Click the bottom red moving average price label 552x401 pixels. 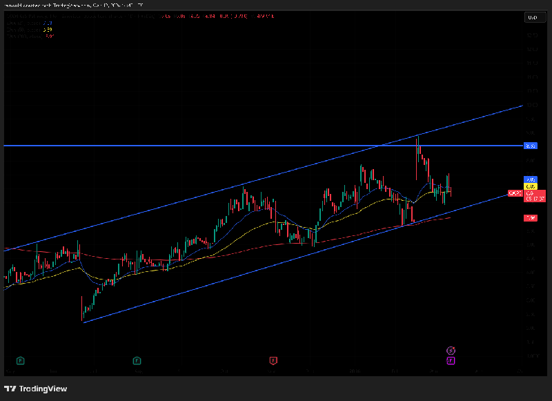coord(531,218)
